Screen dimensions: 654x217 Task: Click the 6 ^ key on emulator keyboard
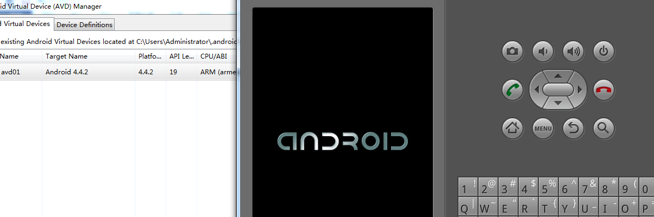pos(568,188)
